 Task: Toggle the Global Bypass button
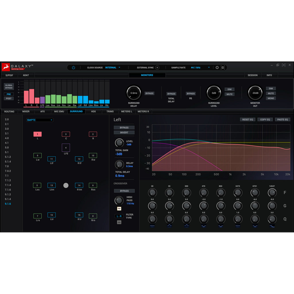click(9, 86)
